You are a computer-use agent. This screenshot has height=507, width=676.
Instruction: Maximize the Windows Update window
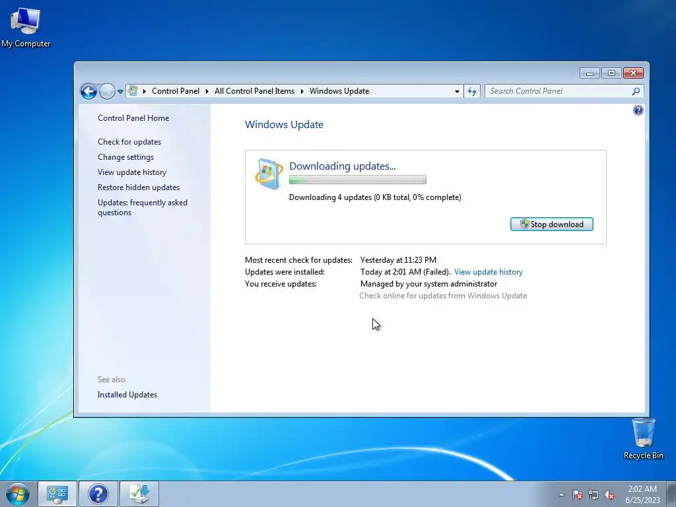coord(611,73)
